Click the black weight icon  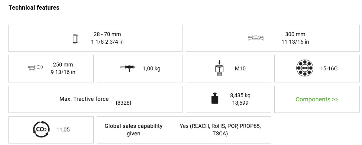pyautogui.click(x=215, y=99)
